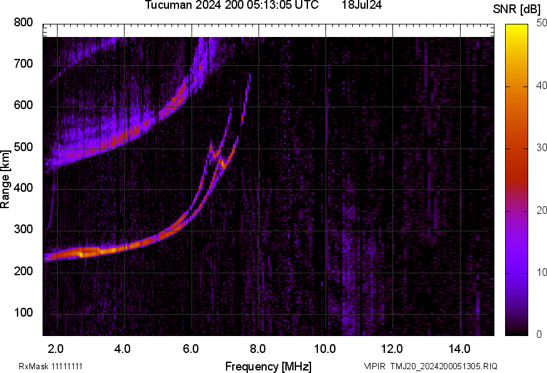Screen dimensions: 547x373
Task: Click the colorbar value '30'
Action: click(541, 147)
